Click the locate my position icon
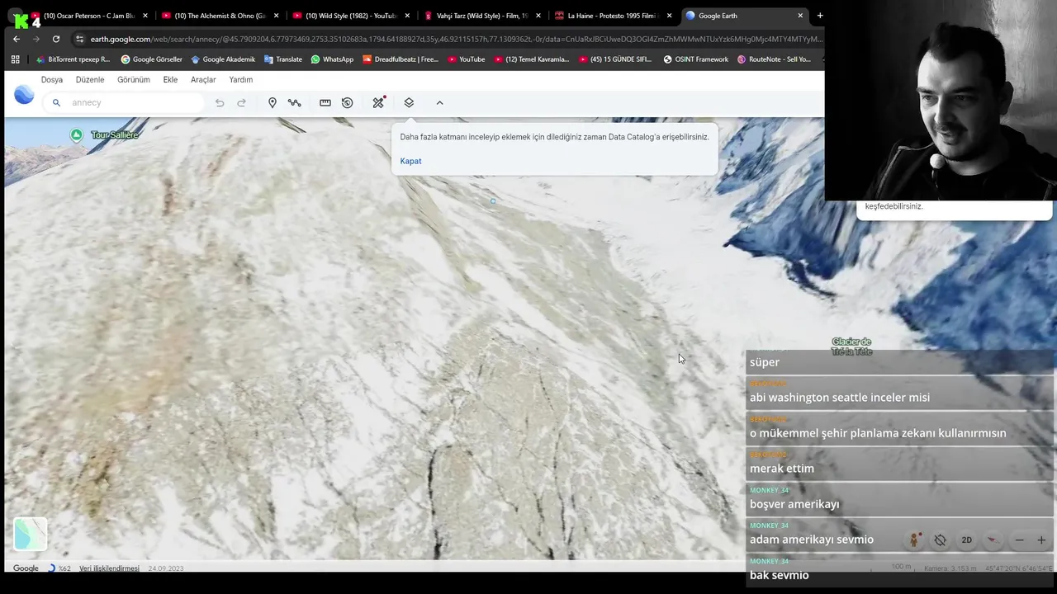This screenshot has width=1057, height=594. [940, 540]
